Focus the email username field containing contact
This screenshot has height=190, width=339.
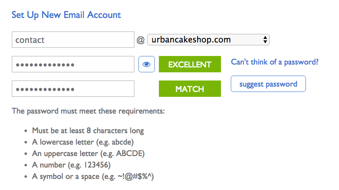click(x=73, y=40)
